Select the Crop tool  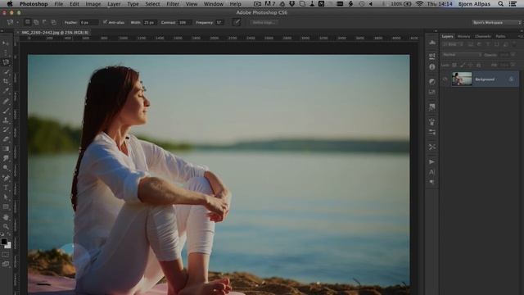(x=6, y=81)
